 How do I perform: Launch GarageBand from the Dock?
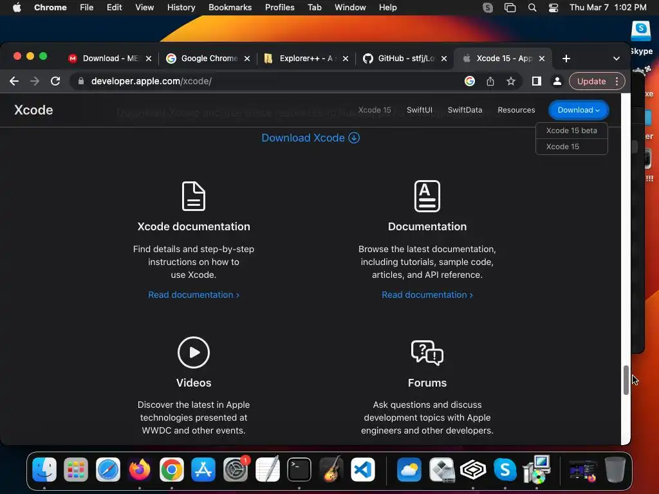click(331, 469)
